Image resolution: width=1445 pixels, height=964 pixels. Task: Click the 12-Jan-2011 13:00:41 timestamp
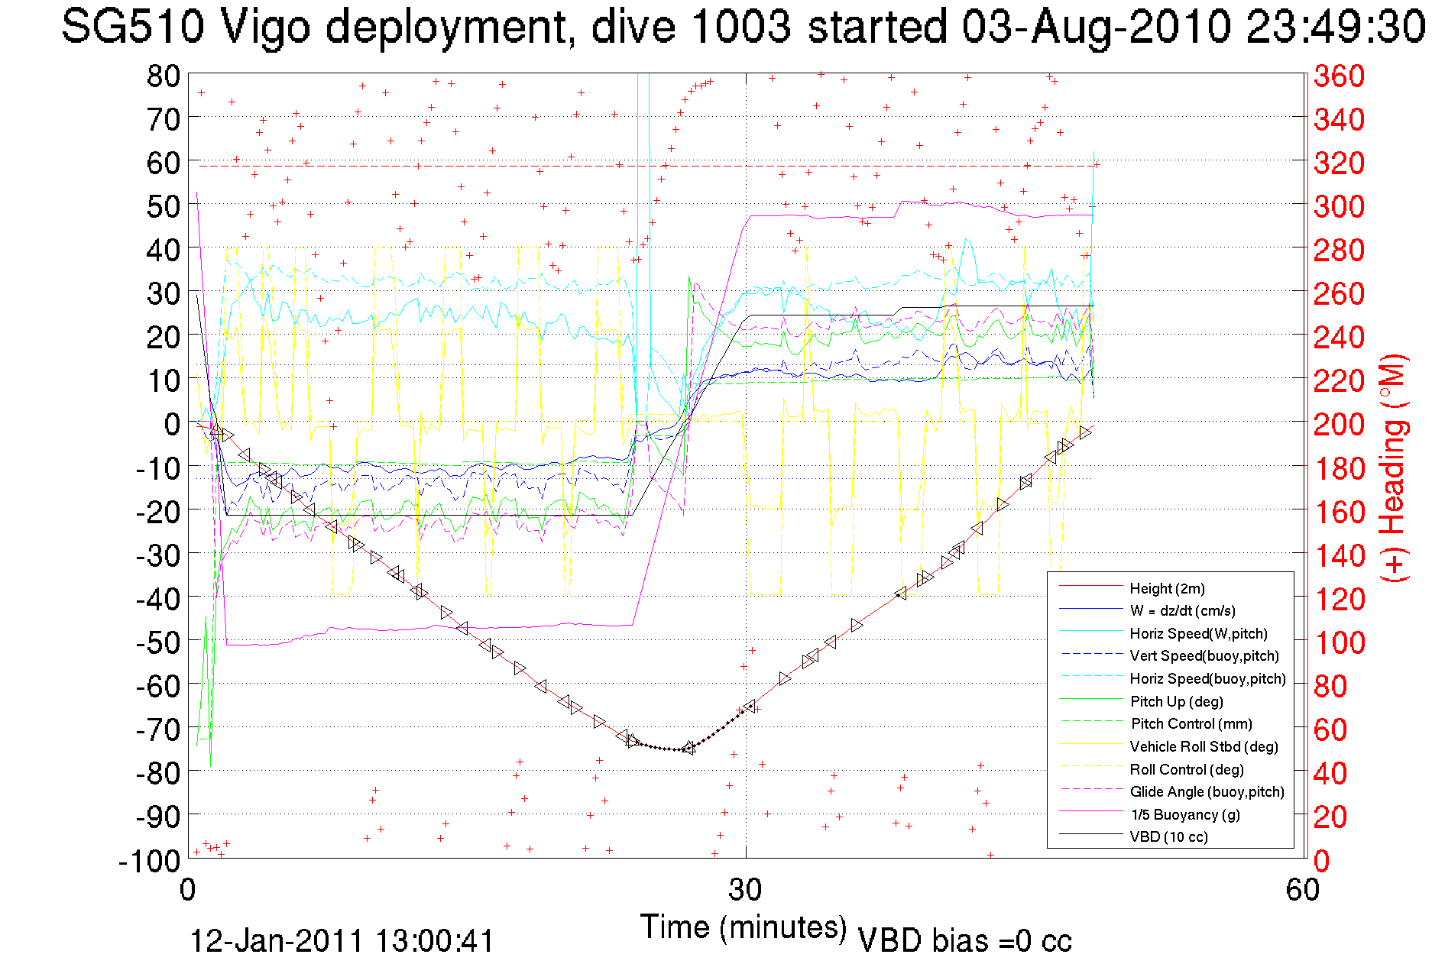(342, 941)
